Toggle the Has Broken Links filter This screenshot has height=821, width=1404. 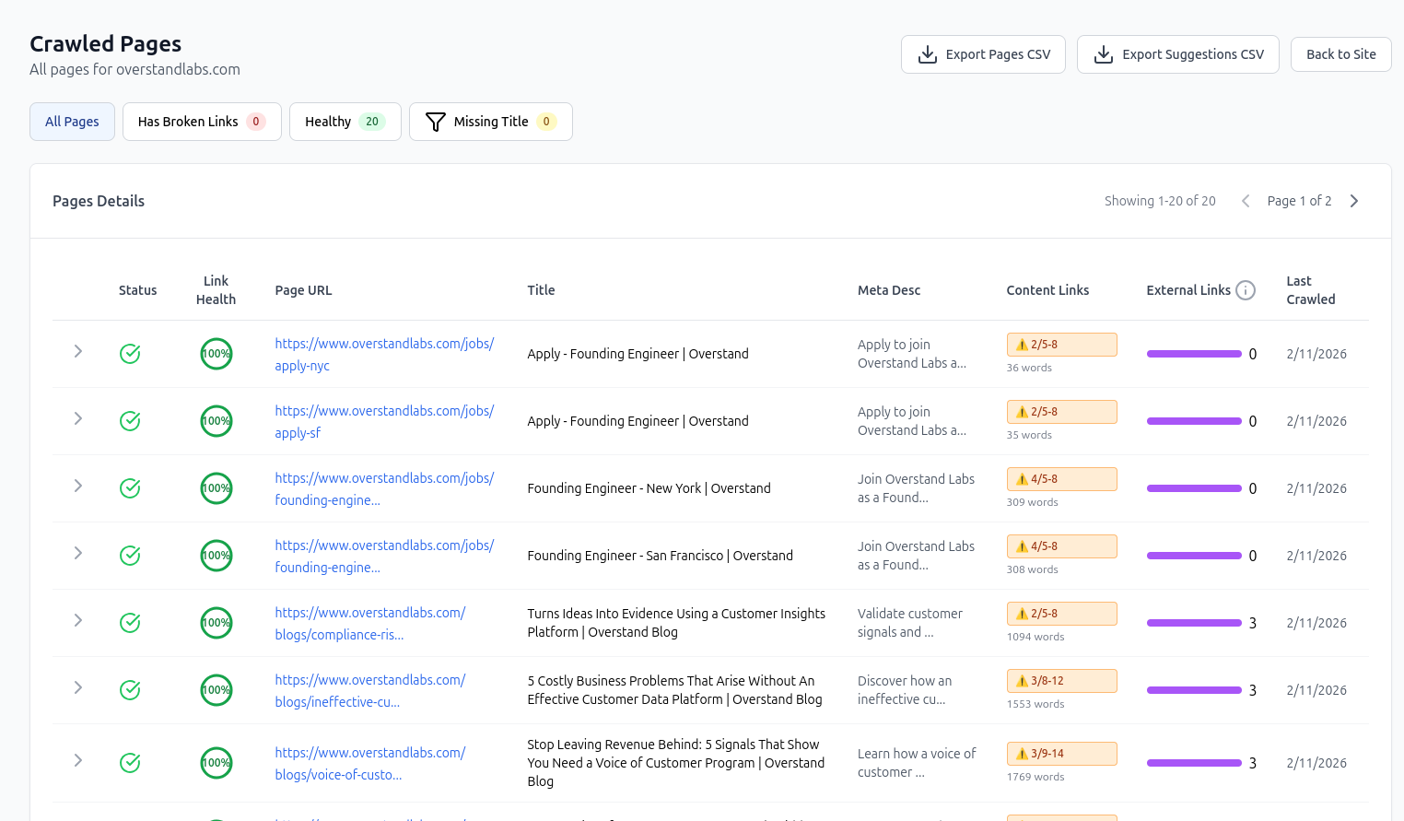(x=202, y=121)
